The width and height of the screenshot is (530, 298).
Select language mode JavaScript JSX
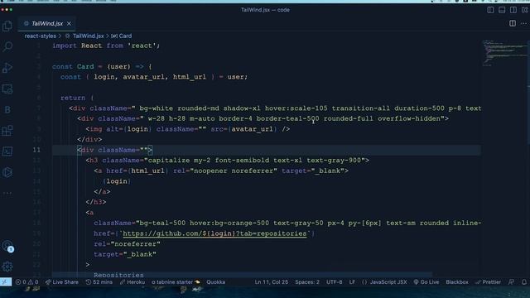[384, 281]
